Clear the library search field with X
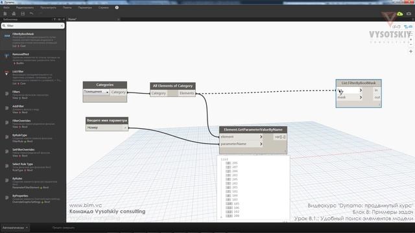The width and height of the screenshot is (415, 233). coord(62,26)
